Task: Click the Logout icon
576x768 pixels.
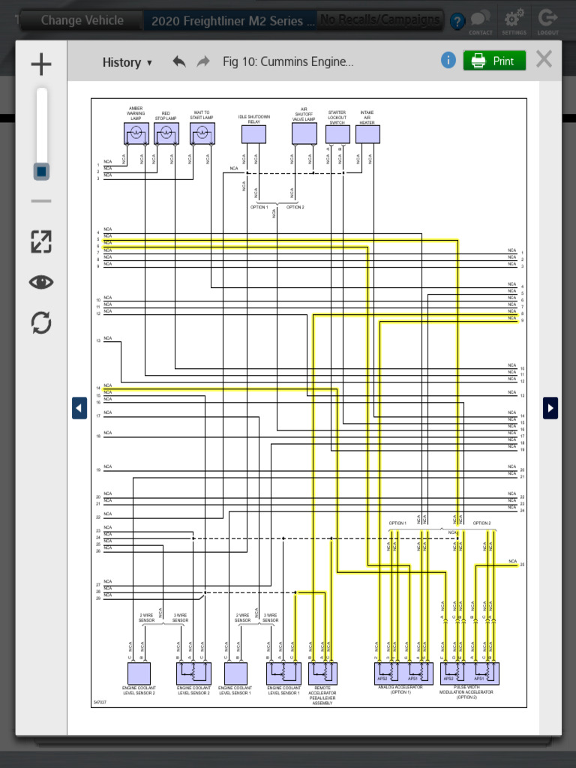Action: (547, 22)
